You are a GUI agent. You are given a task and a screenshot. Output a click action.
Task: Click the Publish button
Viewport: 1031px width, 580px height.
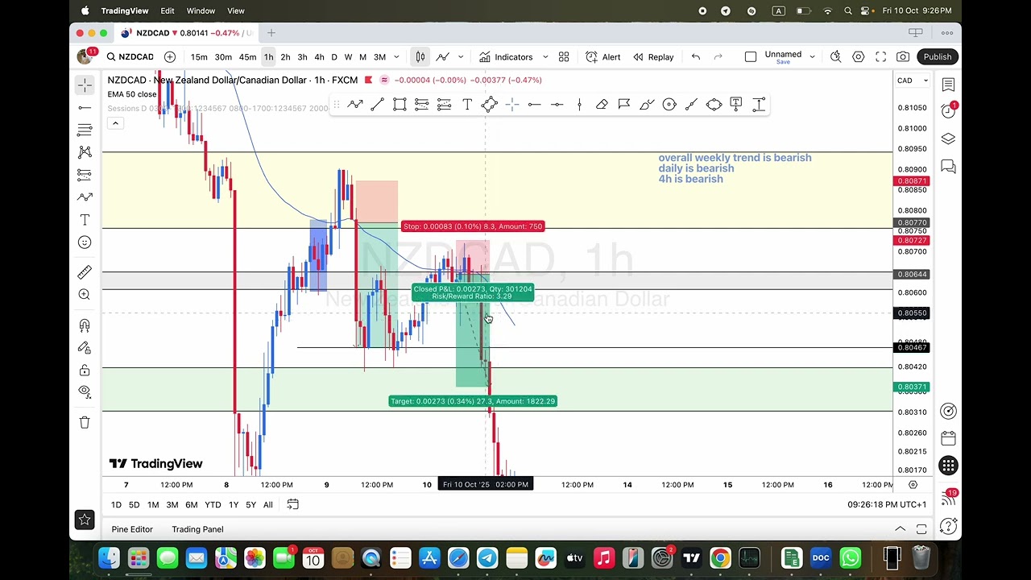[938, 56]
